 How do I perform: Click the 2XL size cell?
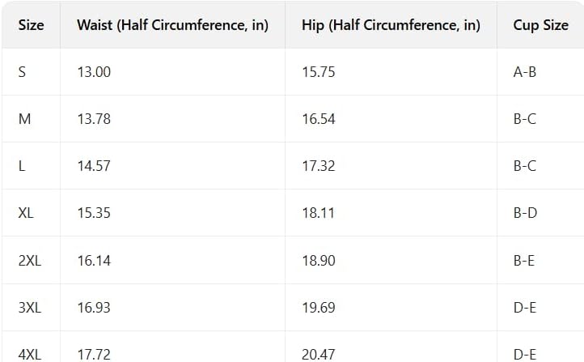point(30,260)
